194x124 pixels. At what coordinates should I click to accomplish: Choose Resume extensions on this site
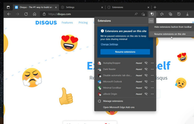(172, 34)
